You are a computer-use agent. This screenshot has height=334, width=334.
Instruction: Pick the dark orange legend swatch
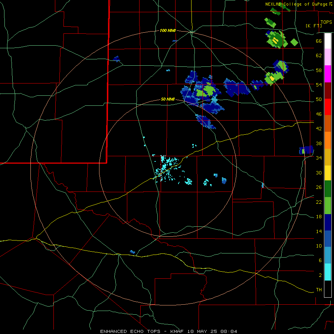(328, 123)
